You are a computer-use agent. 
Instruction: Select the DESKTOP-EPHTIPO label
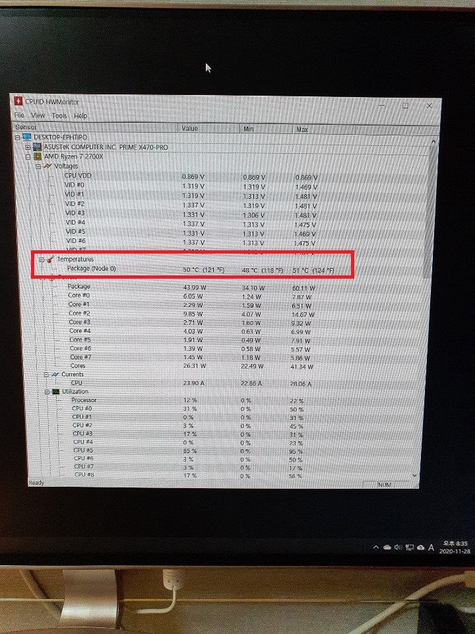tap(60, 137)
